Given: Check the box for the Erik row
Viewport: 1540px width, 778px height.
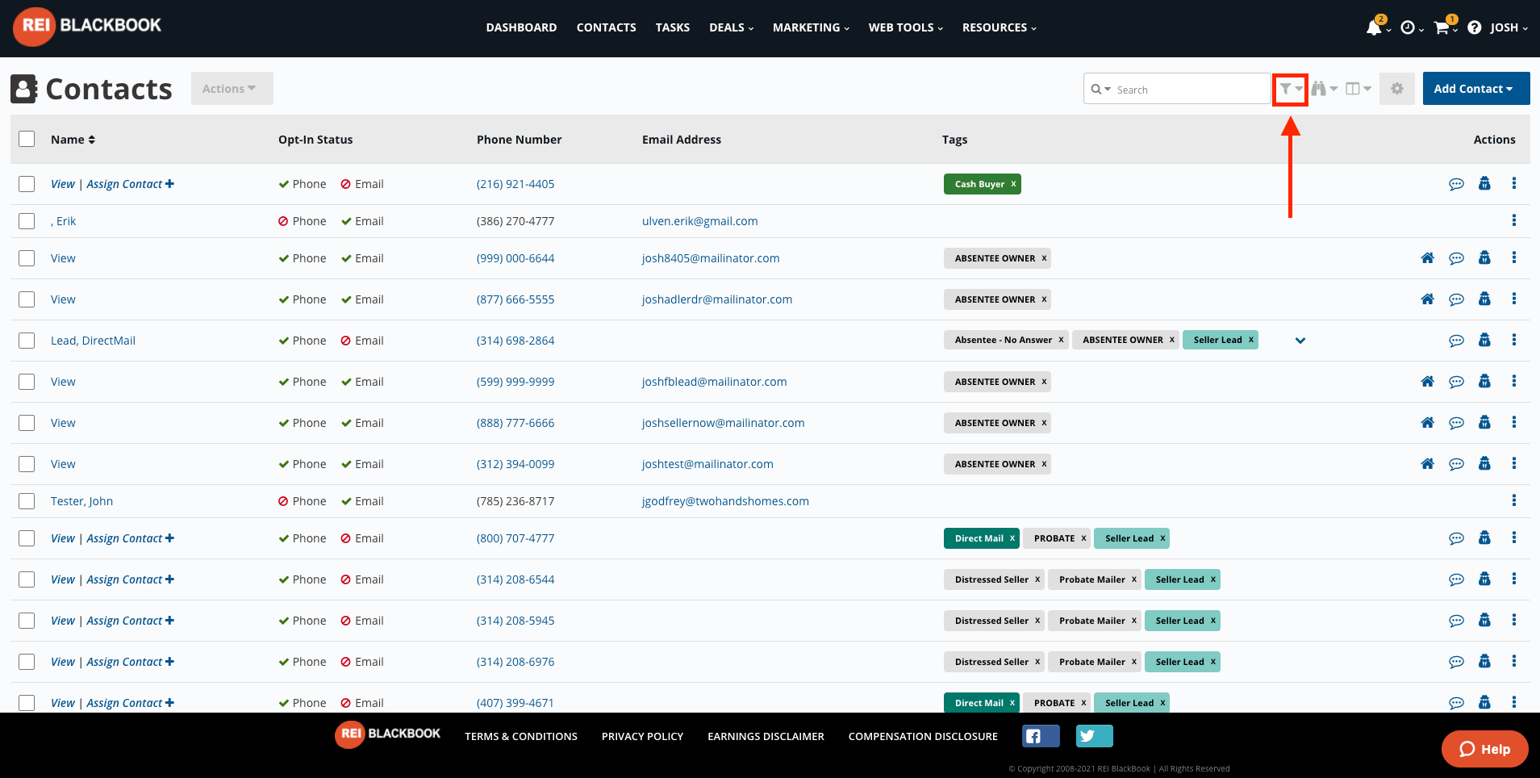Looking at the screenshot, I should coord(27,221).
